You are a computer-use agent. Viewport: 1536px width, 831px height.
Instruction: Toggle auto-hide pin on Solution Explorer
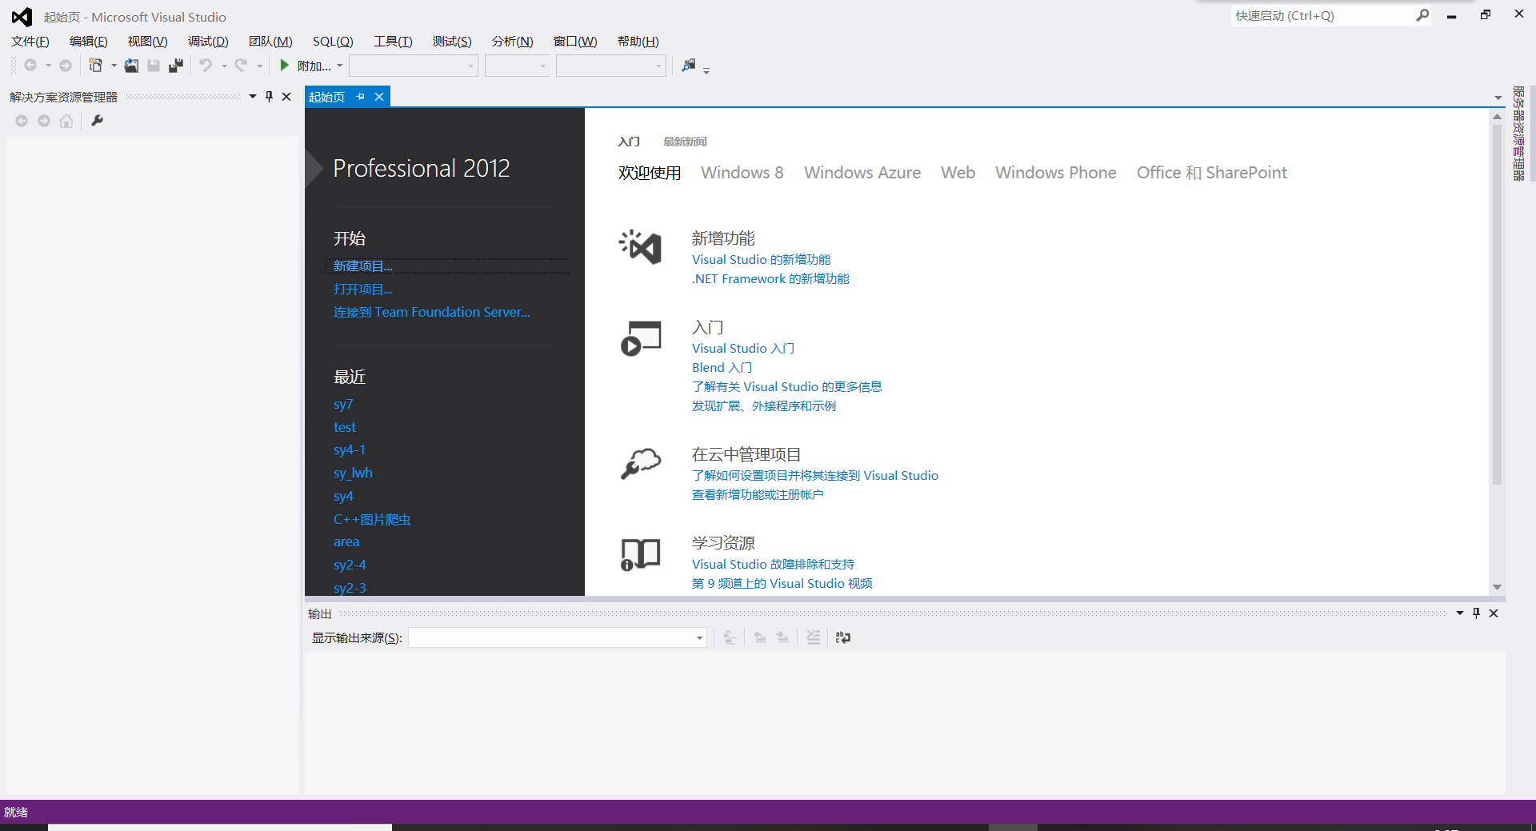point(269,96)
